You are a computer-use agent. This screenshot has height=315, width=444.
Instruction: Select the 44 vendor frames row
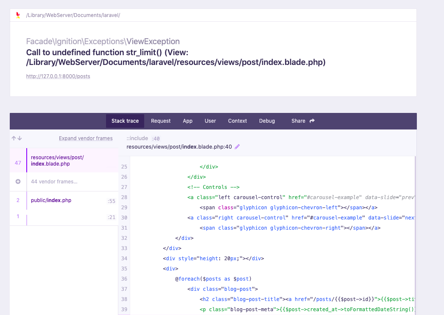[x=64, y=181]
